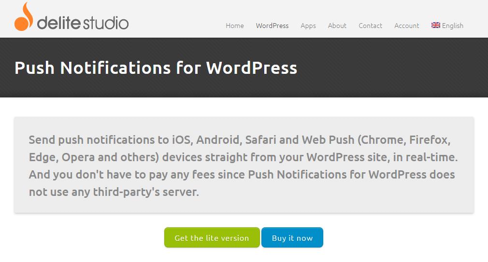Select Contact in the navigation bar
Image resolution: width=488 pixels, height=262 pixels.
coord(371,26)
